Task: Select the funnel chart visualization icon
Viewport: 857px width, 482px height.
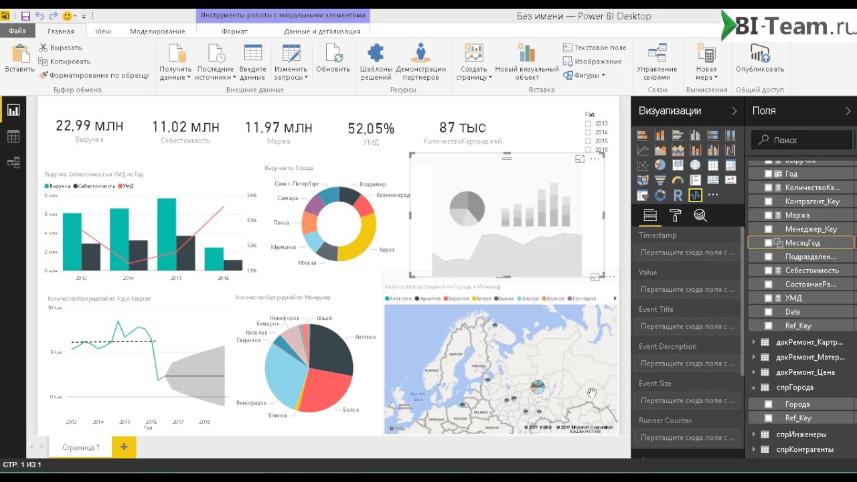Action: click(660, 180)
